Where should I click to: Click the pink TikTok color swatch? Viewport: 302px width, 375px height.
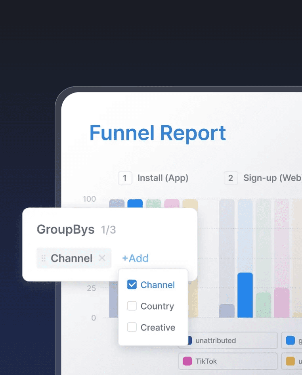pos(187,361)
